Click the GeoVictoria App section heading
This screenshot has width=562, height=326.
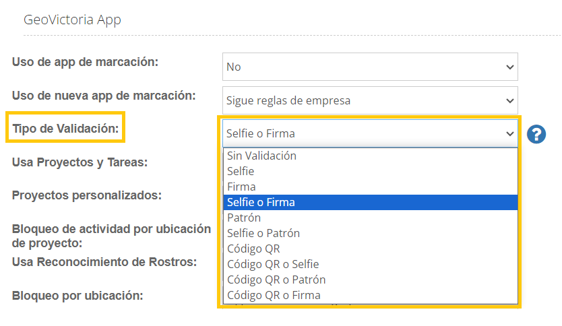coord(72,20)
